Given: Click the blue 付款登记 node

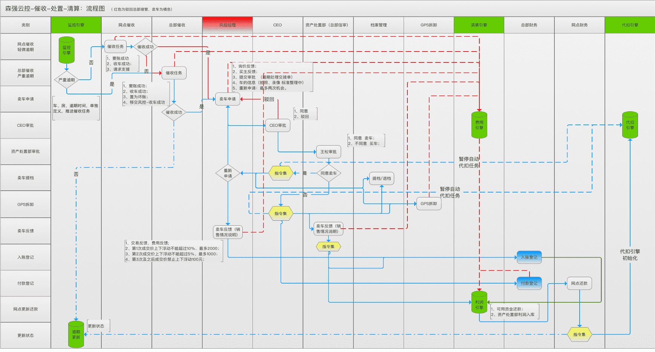Looking at the screenshot, I should [x=529, y=283].
